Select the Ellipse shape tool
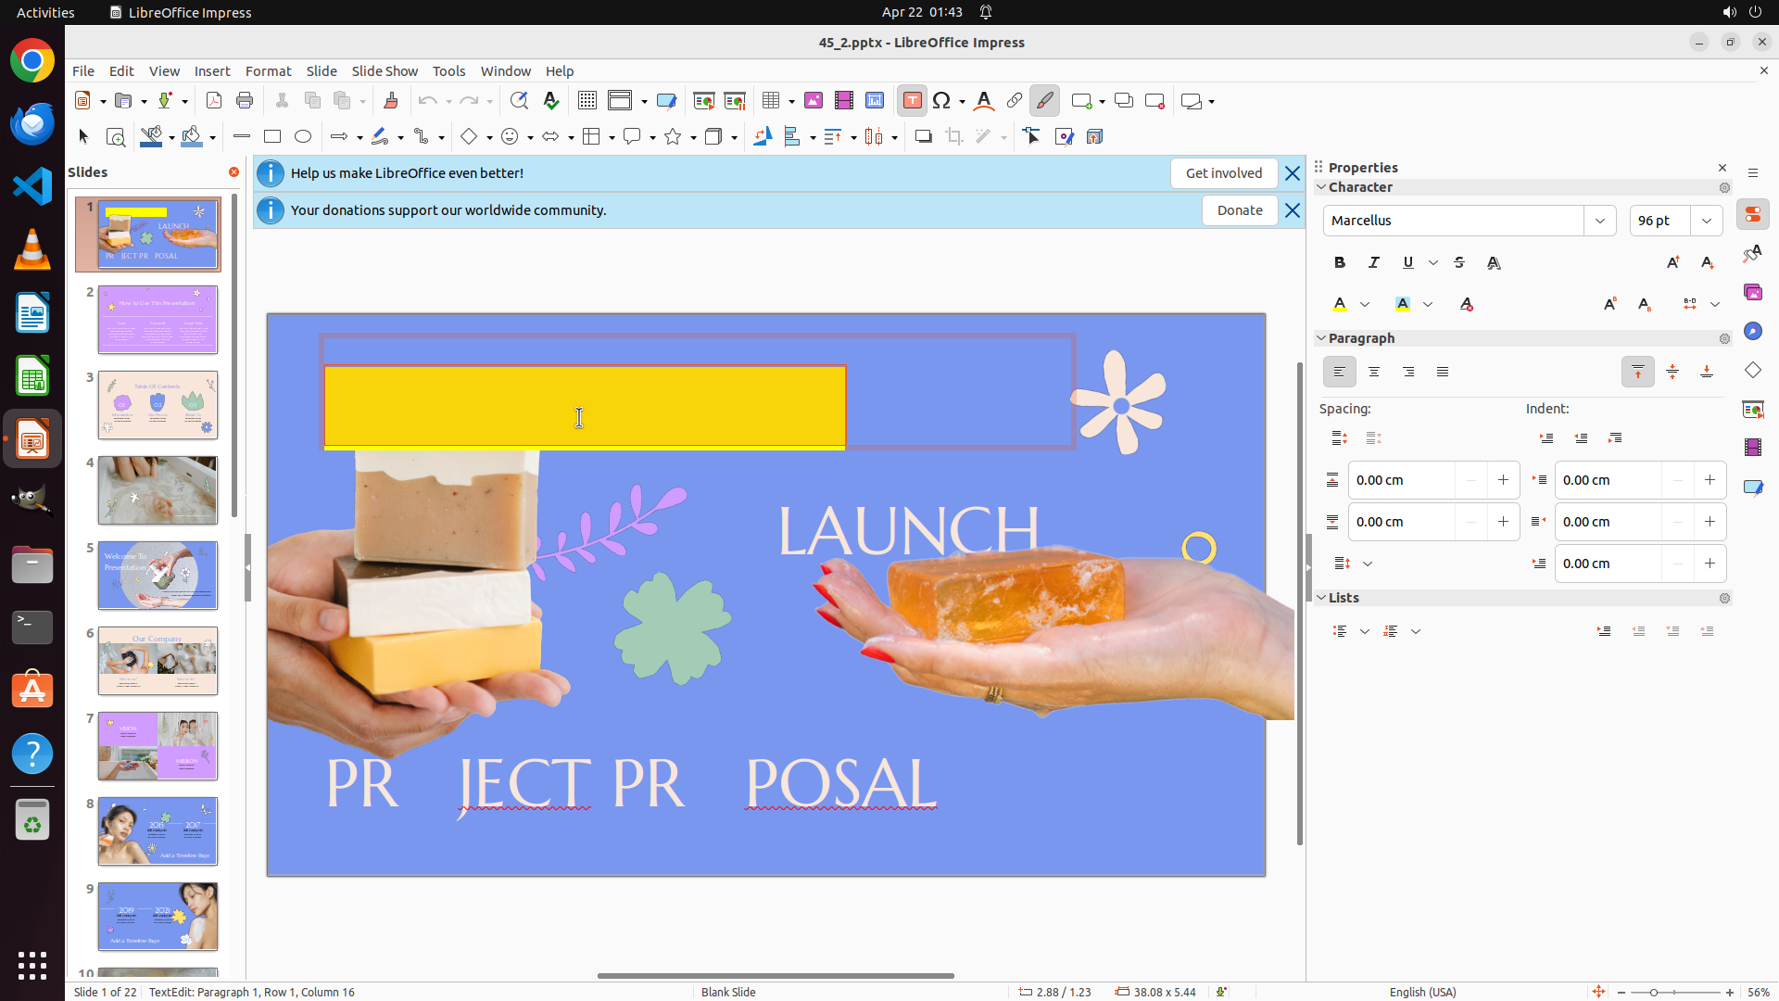The height and width of the screenshot is (1001, 1779). point(303,137)
